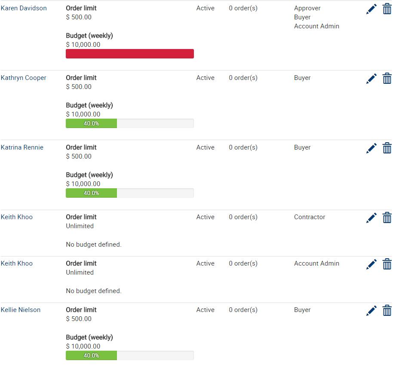The image size is (399, 367).
Task: Delete Keith Khoo's Account Admin row
Action: pyautogui.click(x=387, y=264)
